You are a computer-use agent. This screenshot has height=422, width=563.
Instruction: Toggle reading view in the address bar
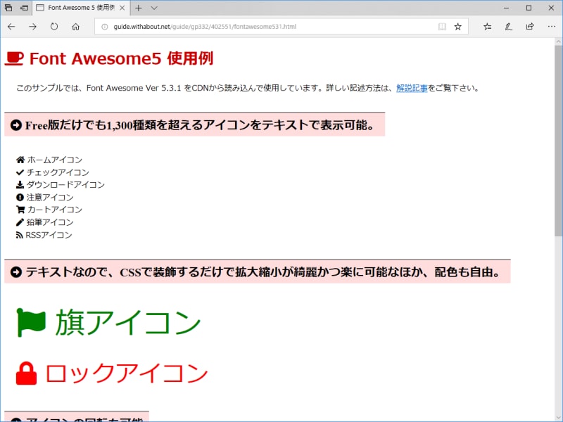pyautogui.click(x=442, y=26)
